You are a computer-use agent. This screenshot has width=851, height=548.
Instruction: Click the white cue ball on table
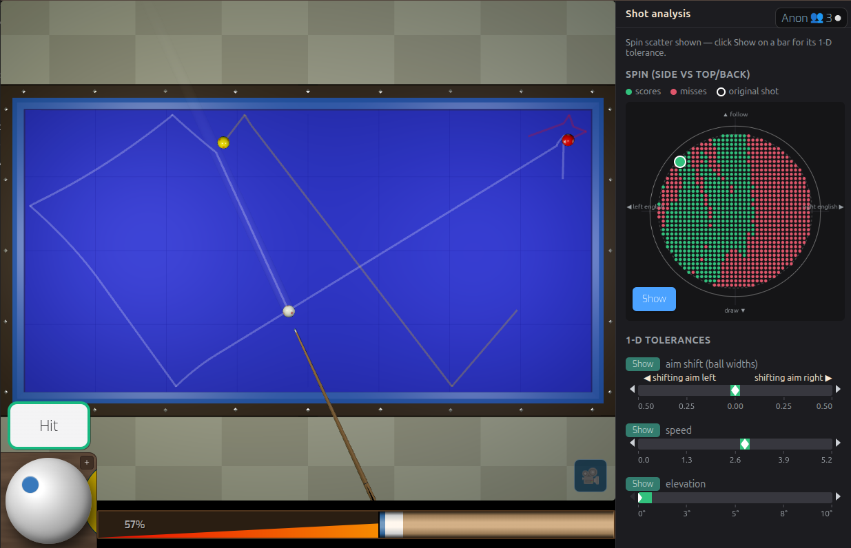289,311
